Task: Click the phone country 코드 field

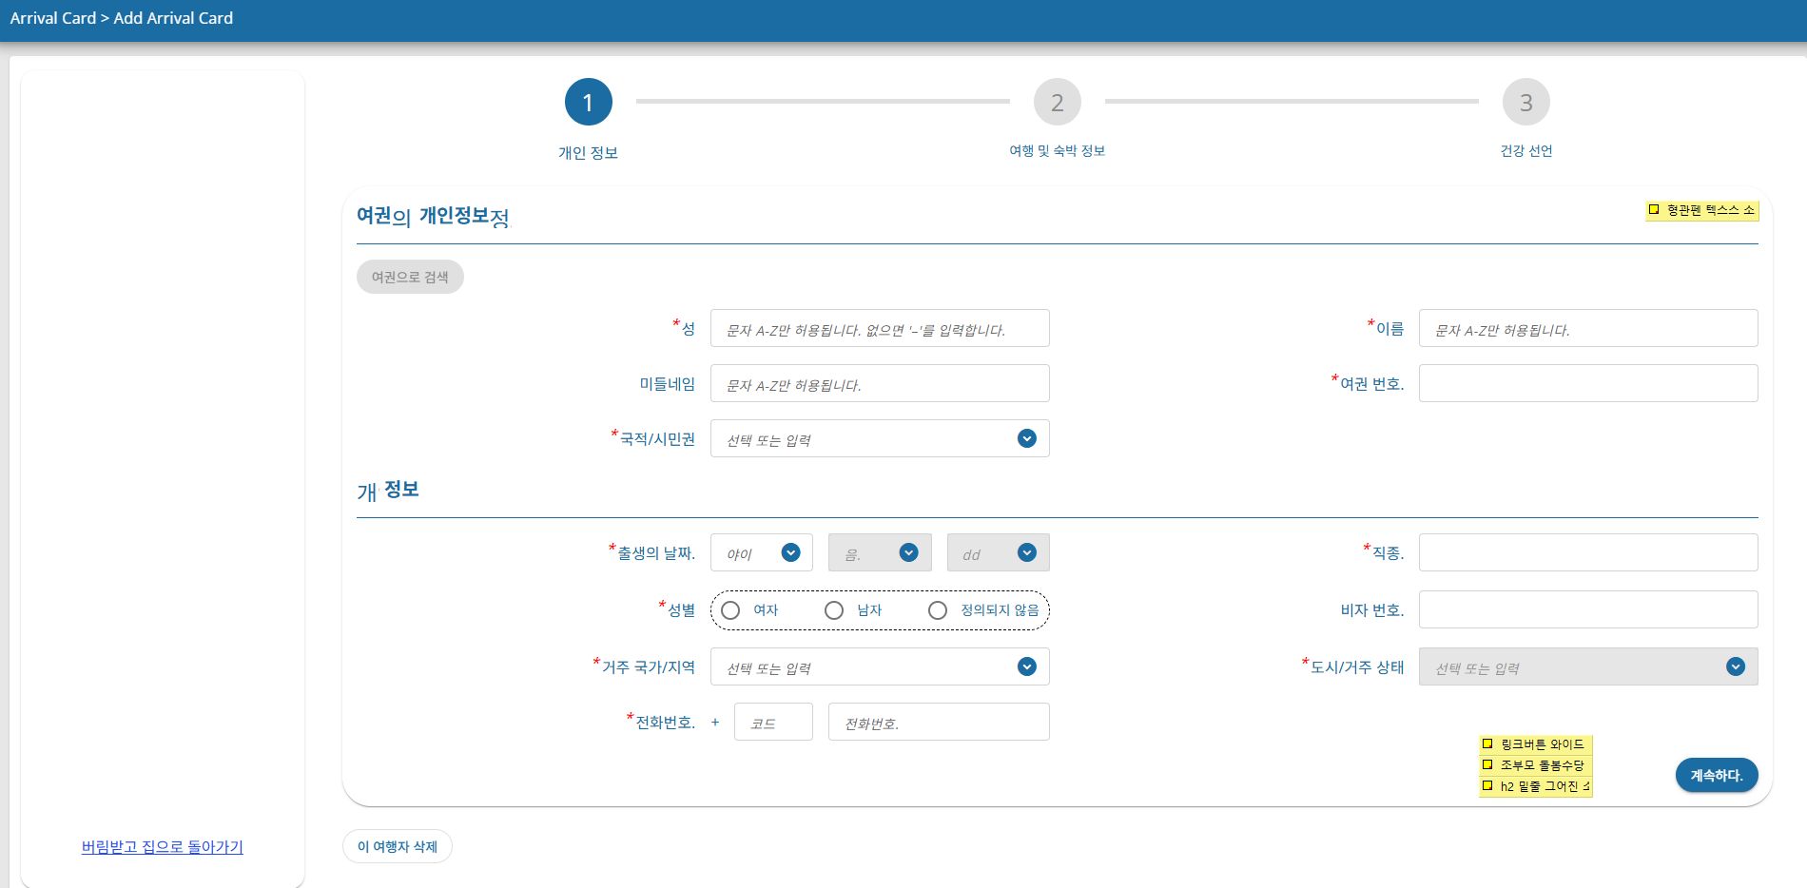Action: 772,722
